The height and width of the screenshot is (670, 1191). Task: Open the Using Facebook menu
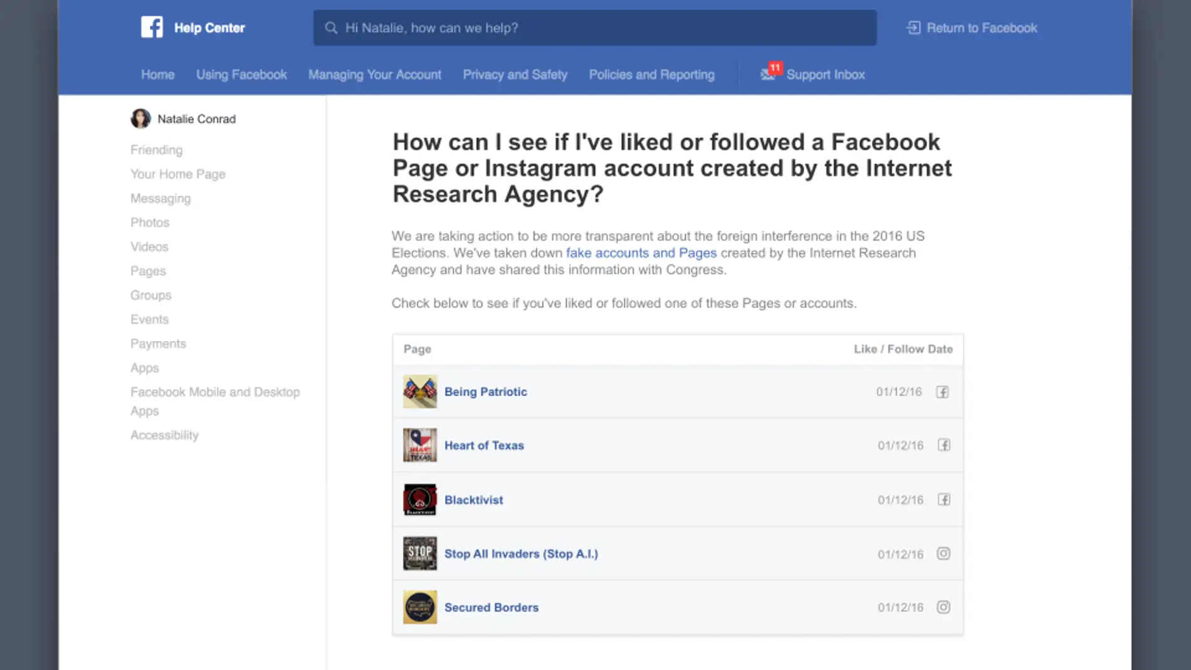point(241,75)
